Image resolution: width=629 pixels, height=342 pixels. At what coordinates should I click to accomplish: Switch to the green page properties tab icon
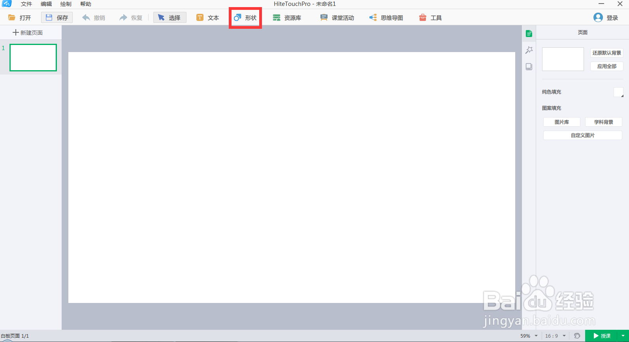point(529,34)
